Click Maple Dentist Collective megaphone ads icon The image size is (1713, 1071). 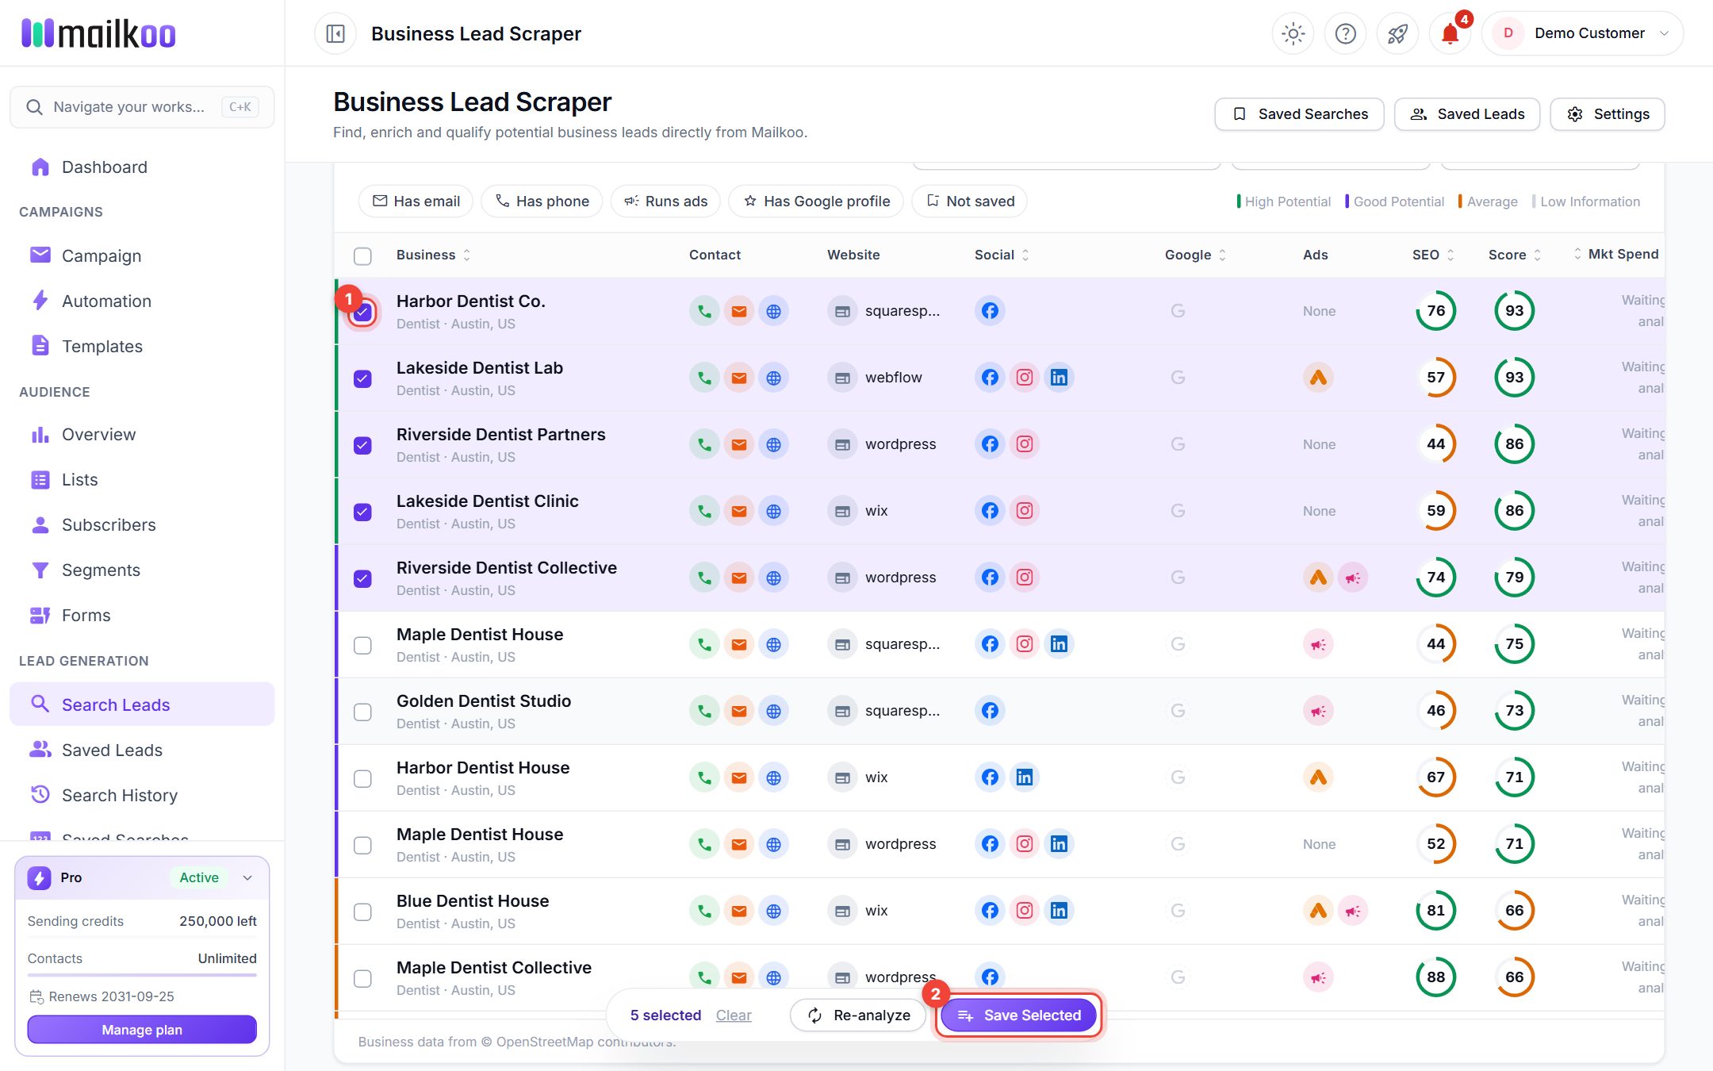tap(1318, 977)
